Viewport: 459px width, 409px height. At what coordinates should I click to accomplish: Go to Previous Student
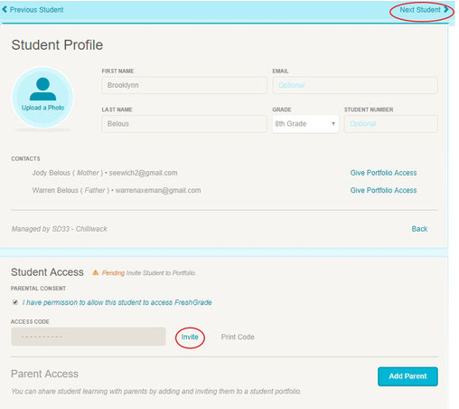pos(36,10)
